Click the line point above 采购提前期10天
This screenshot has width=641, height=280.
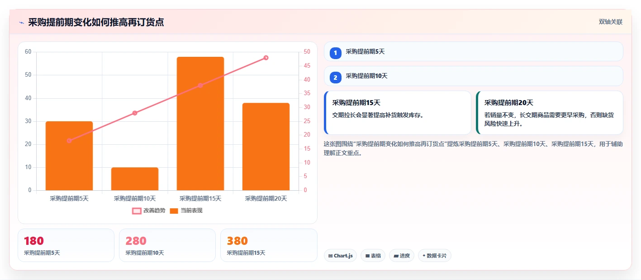coord(135,113)
